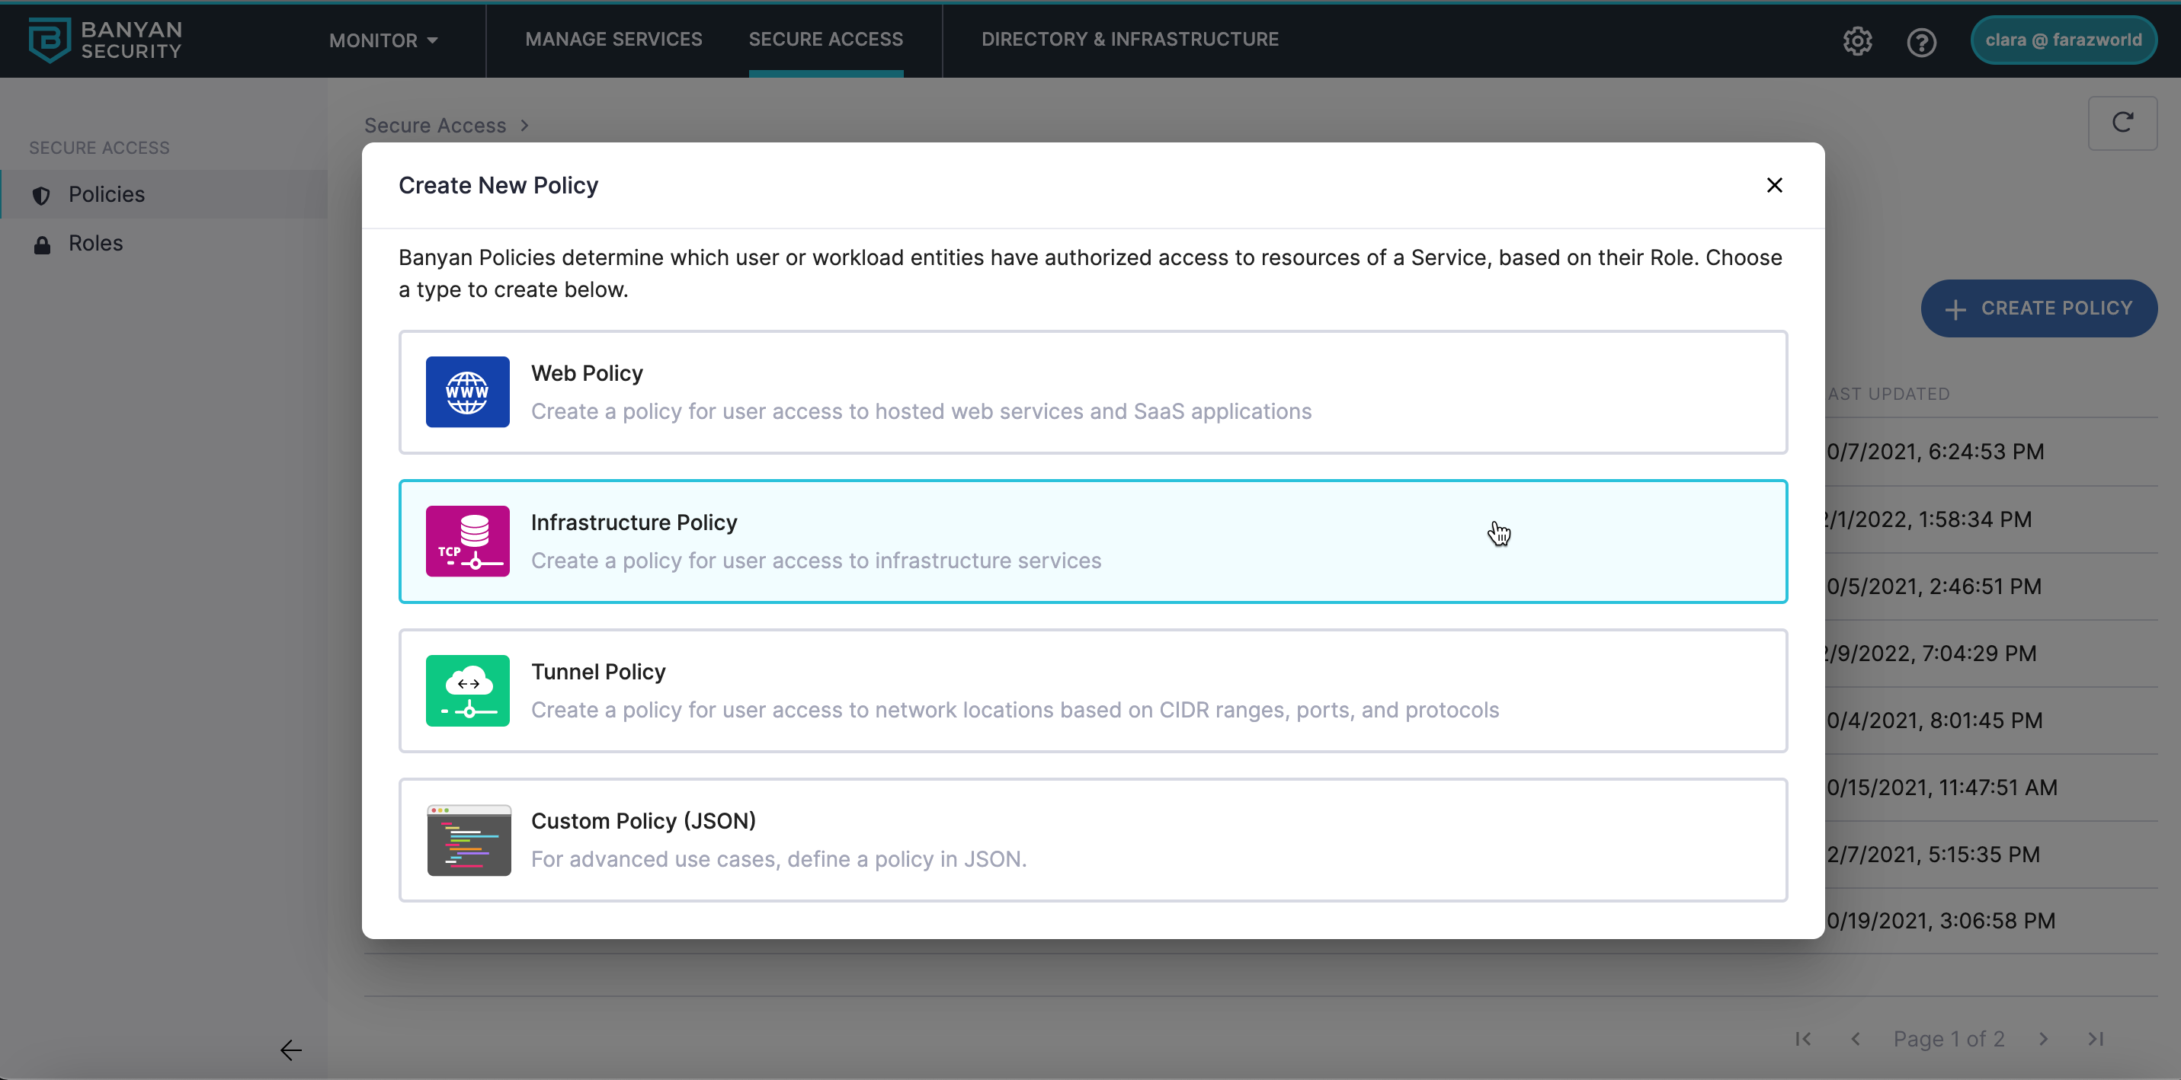Screen dimensions: 2181x1080
Task: Close the Create New Policy dialog
Action: pyautogui.click(x=1775, y=185)
